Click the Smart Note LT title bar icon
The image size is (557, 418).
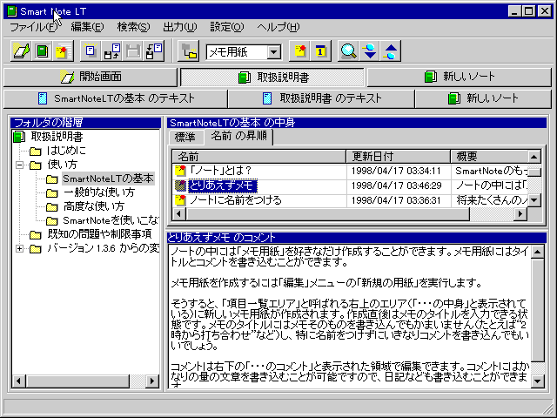(x=12, y=11)
